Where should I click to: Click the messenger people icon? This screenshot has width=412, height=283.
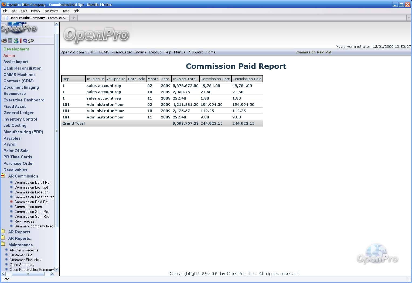point(16,41)
